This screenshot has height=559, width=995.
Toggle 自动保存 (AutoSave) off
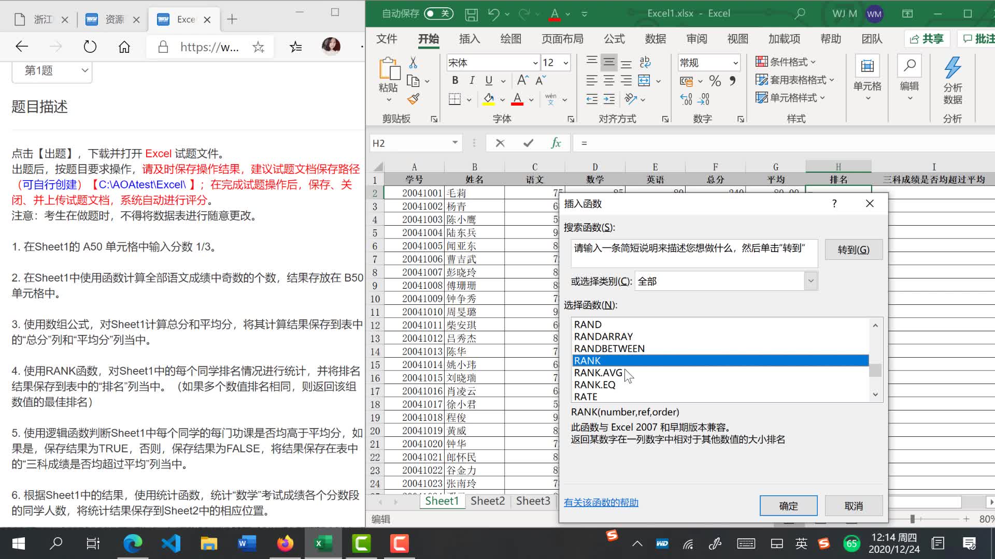(x=438, y=13)
